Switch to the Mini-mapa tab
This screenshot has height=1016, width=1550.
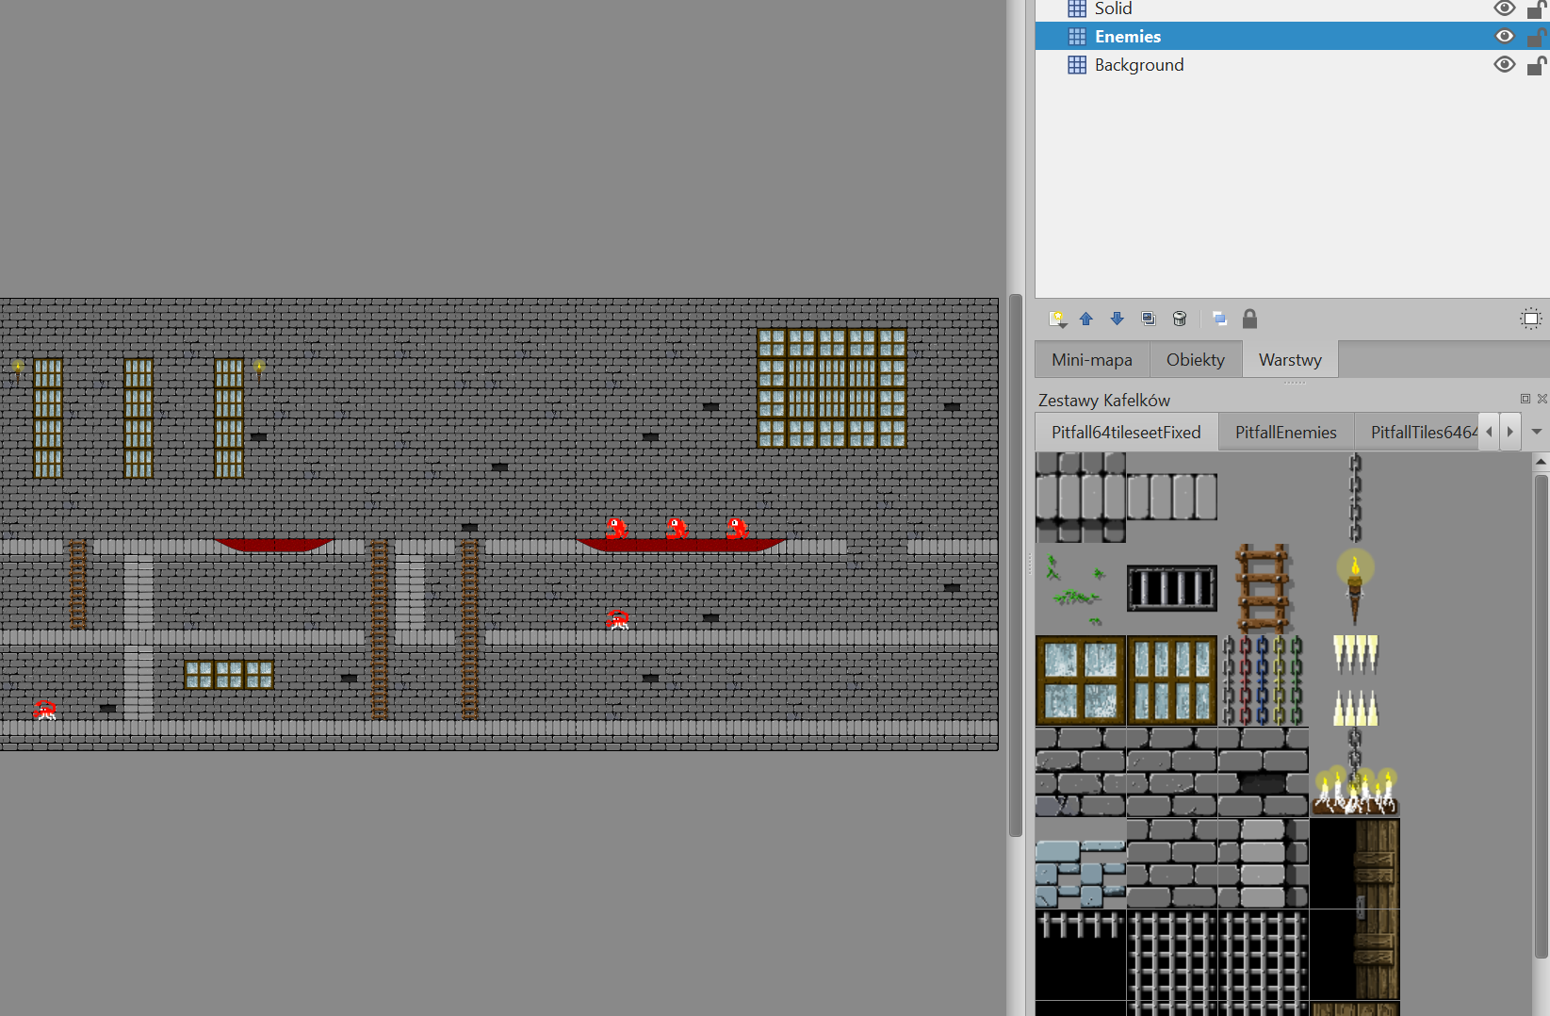tap(1092, 360)
